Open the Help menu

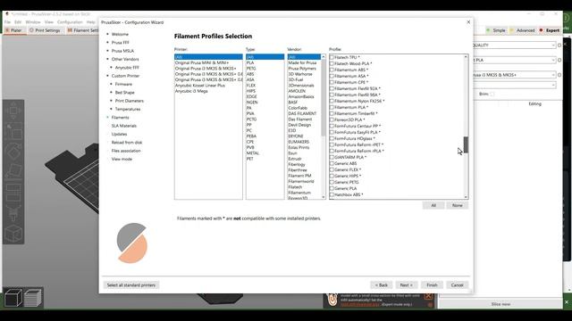click(90, 22)
